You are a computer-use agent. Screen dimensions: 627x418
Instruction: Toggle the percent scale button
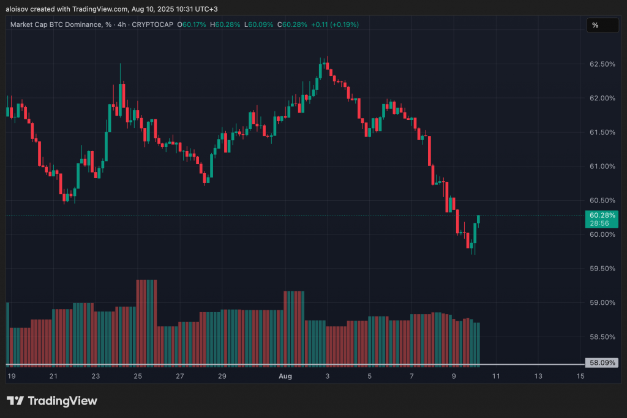click(603, 25)
